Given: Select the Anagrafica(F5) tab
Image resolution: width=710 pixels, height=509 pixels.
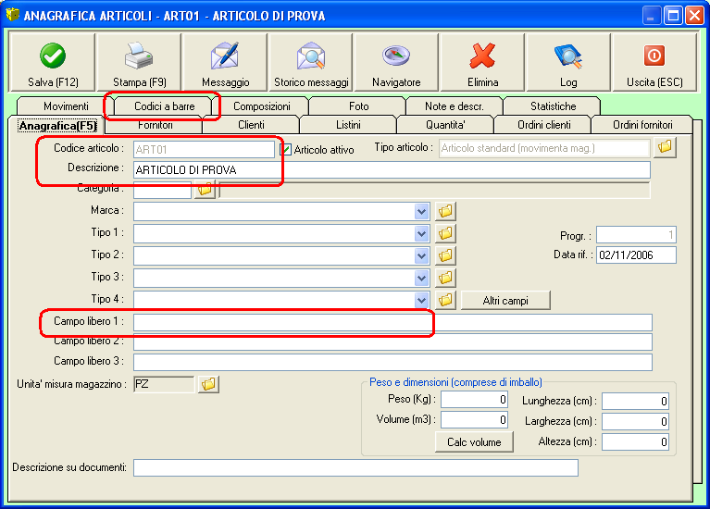Looking at the screenshot, I should pos(57,126).
